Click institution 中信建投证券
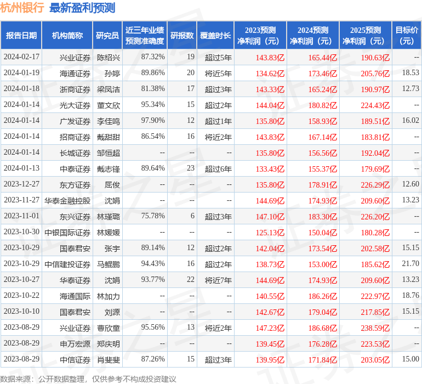 pos(67,264)
